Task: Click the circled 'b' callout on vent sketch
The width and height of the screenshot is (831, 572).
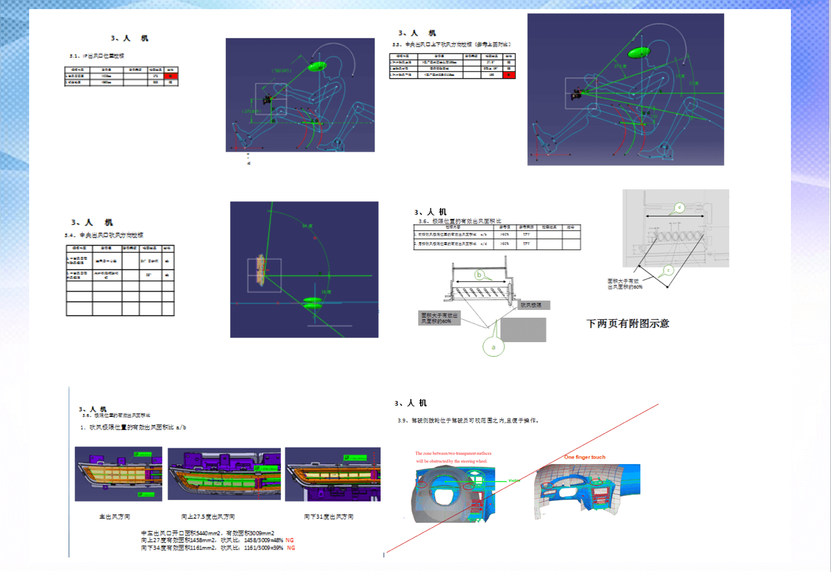Action: tap(479, 275)
